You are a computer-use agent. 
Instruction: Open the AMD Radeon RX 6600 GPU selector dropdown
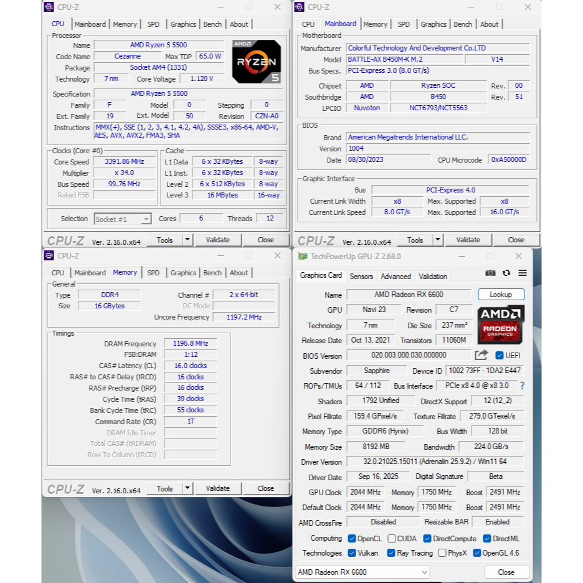[362, 572]
